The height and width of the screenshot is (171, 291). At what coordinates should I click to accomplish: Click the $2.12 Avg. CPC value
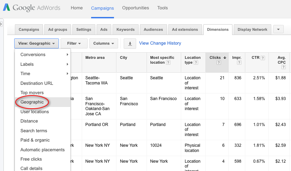click(x=280, y=161)
